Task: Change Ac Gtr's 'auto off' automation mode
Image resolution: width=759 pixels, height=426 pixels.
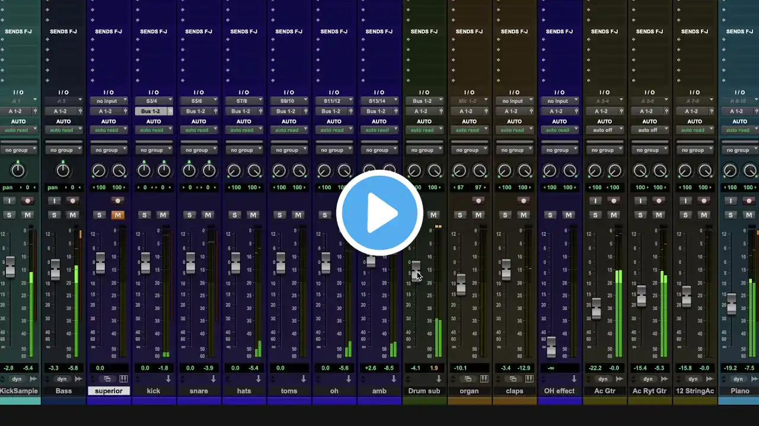Action: click(604, 130)
